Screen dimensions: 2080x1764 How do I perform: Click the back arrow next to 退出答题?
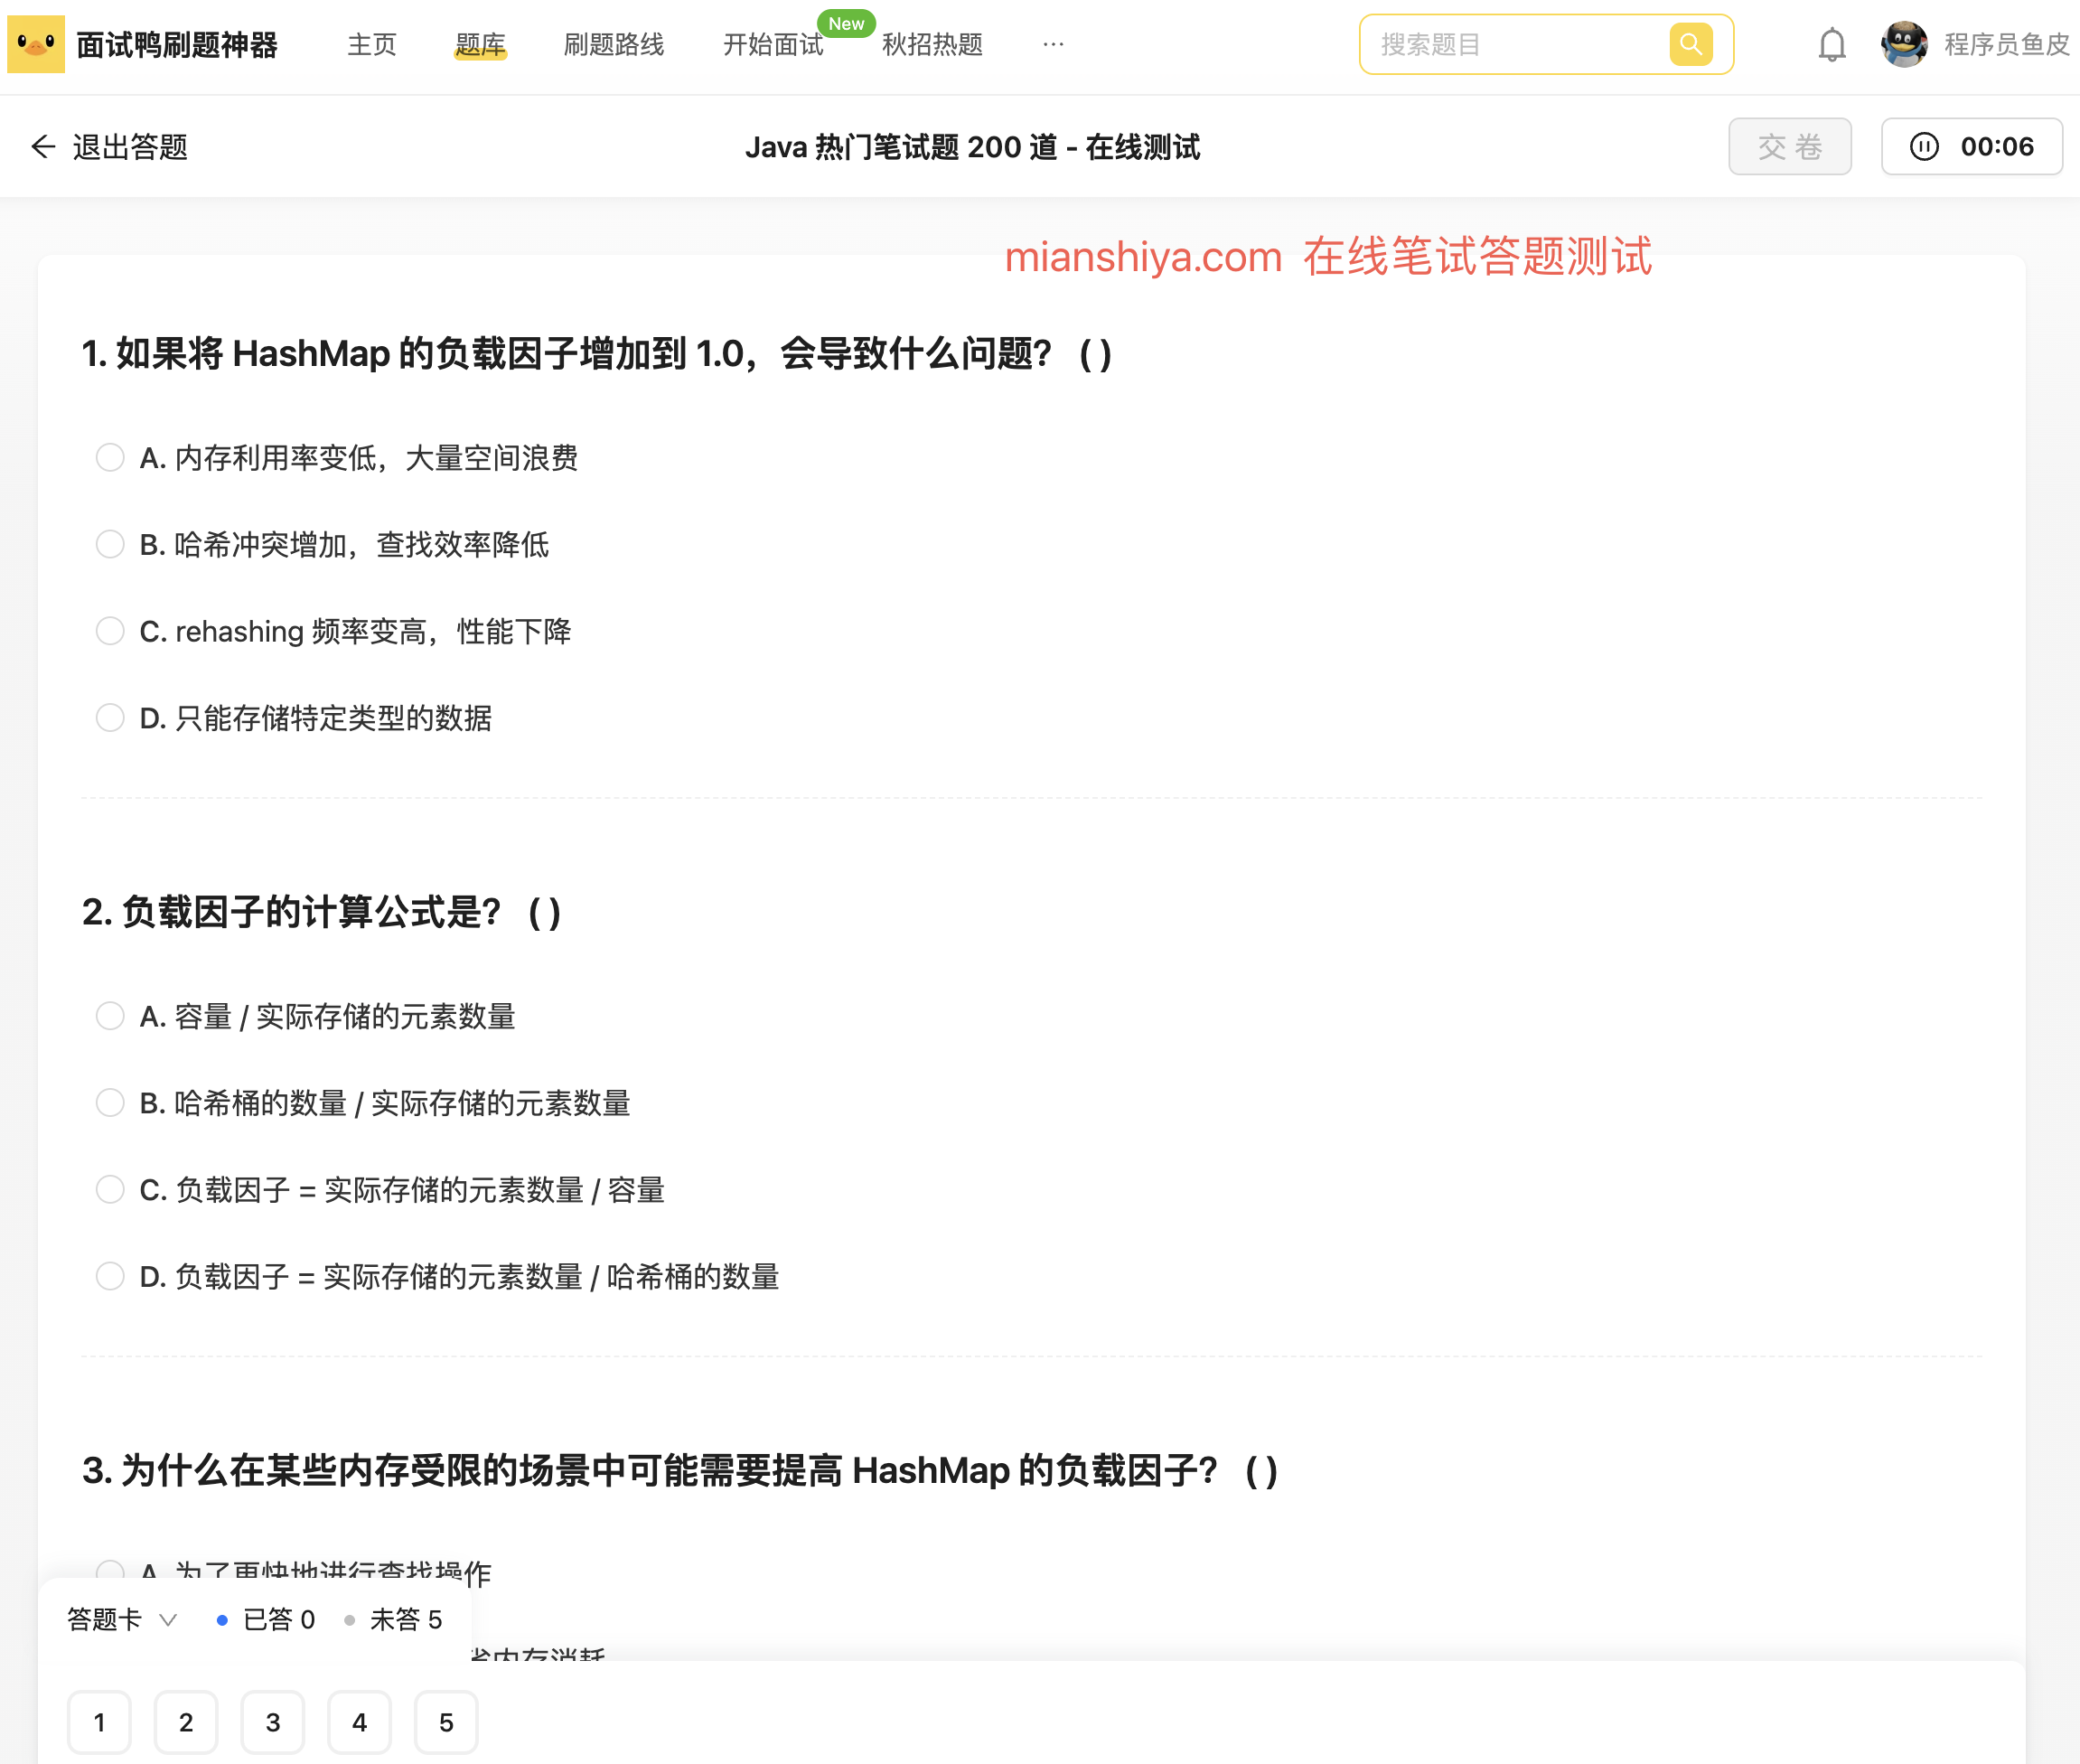click(x=42, y=147)
